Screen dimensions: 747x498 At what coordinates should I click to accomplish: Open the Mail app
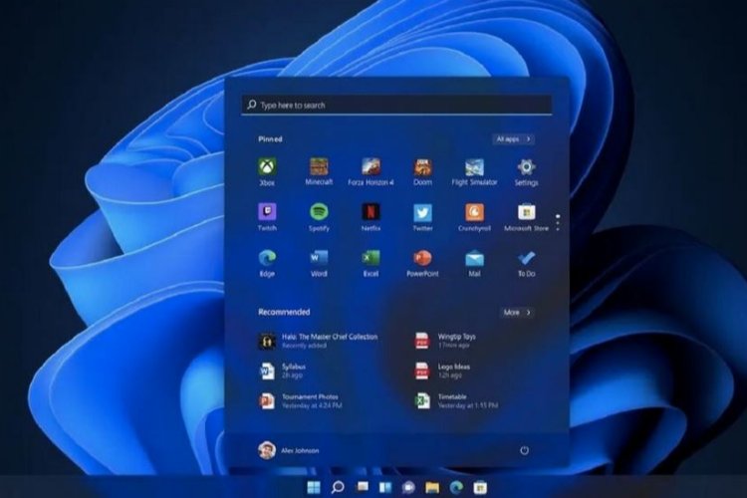click(x=474, y=263)
